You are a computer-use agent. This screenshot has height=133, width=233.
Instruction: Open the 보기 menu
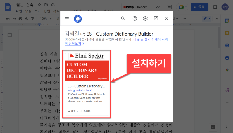coord(38,11)
